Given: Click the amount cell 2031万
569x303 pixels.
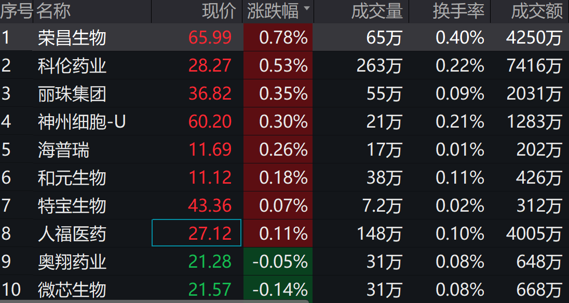Looking at the screenshot, I should pos(534,93).
